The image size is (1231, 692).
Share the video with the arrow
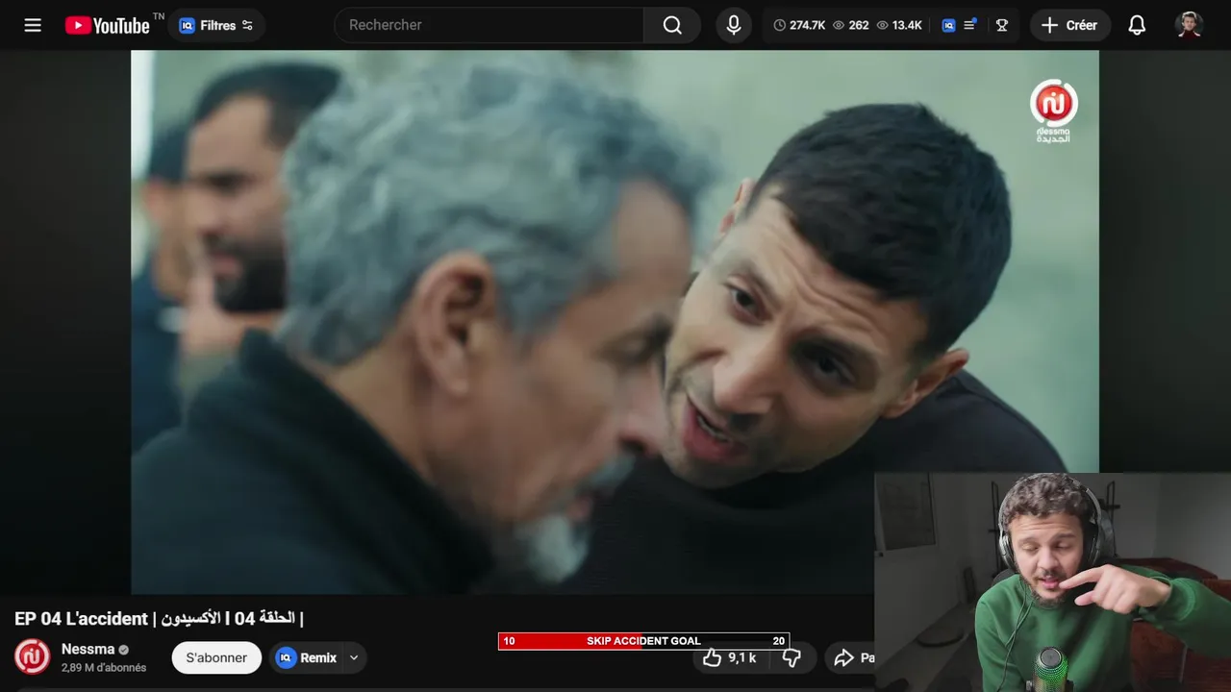pos(849,657)
